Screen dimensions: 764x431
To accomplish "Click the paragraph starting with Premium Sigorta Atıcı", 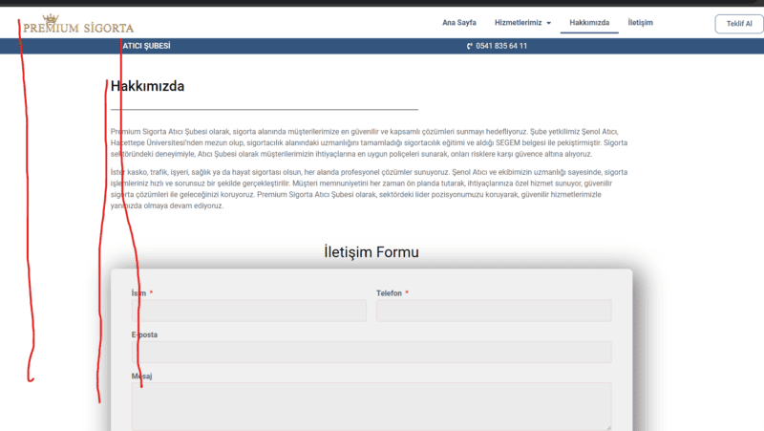I will pos(370,141).
